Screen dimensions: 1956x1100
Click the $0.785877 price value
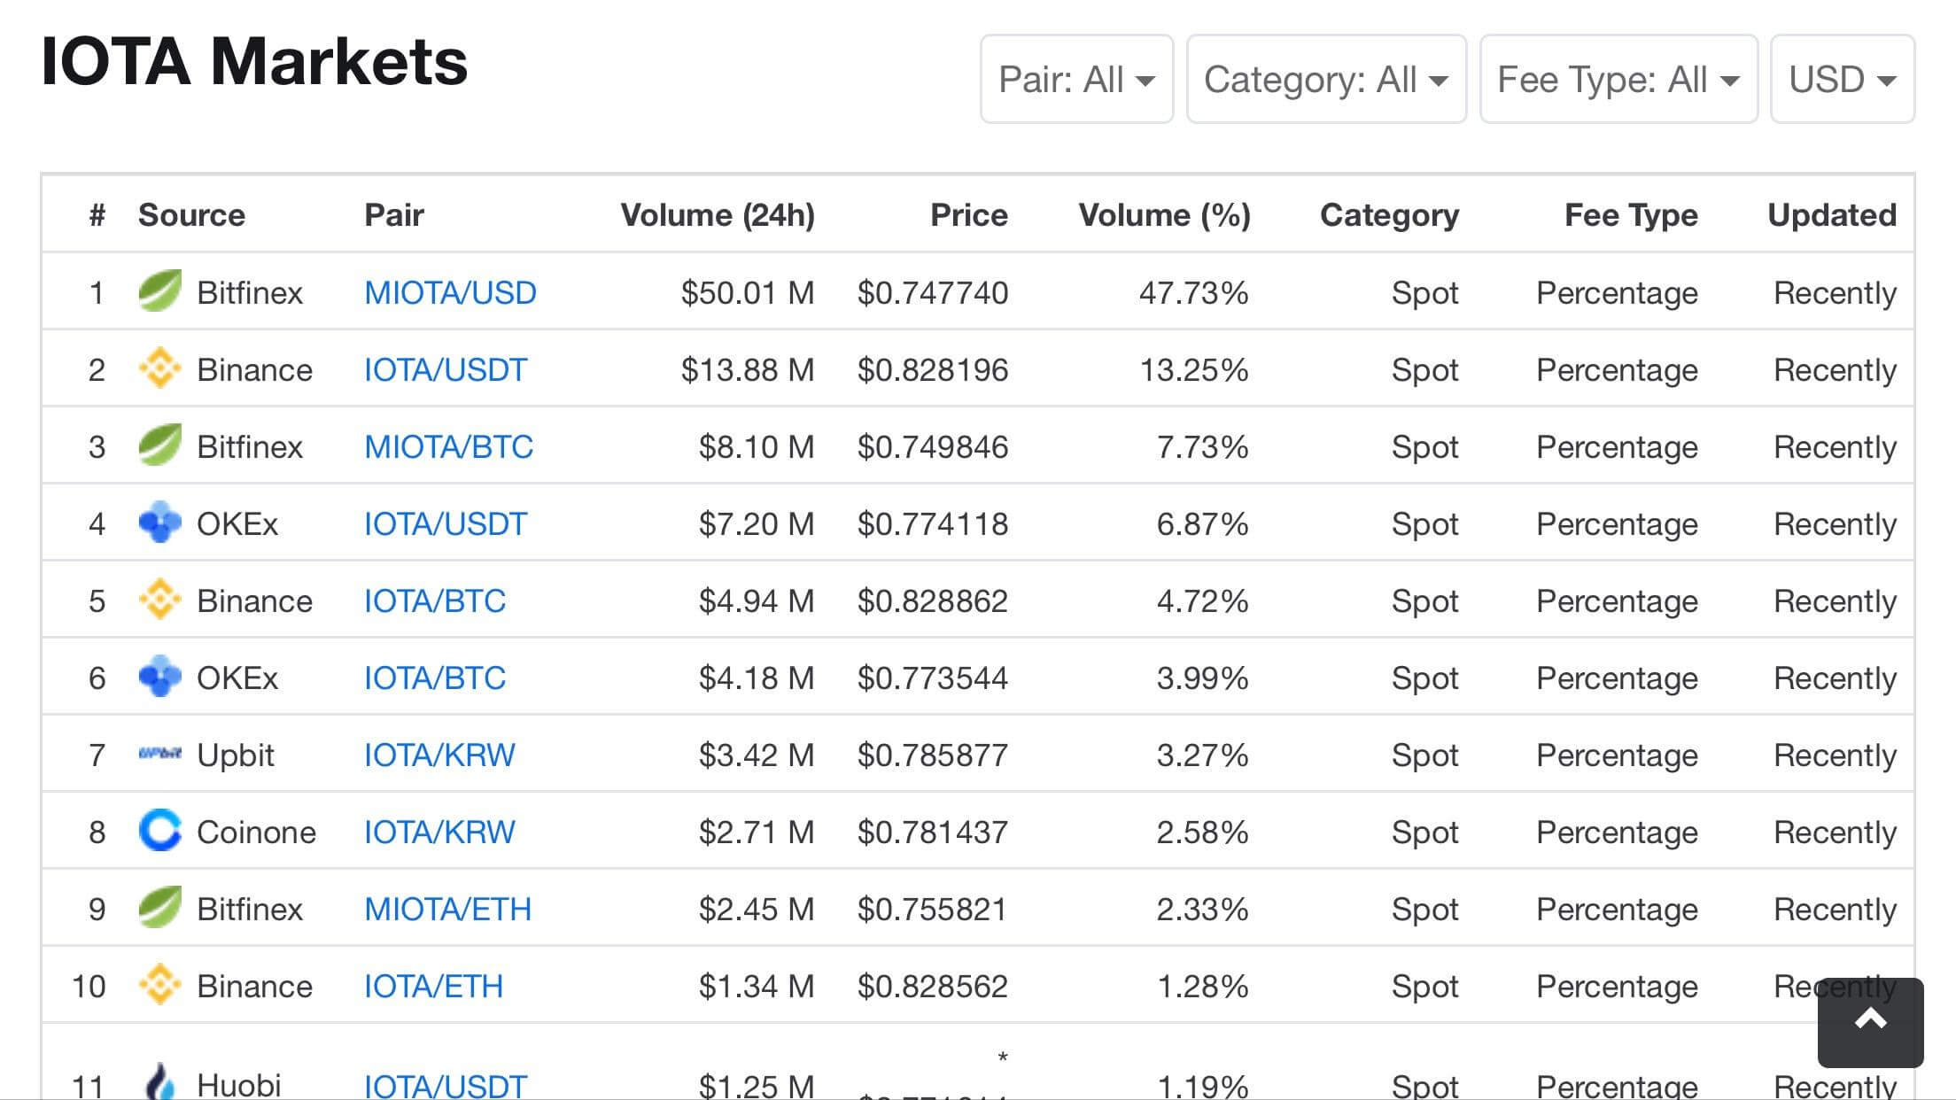[933, 755]
